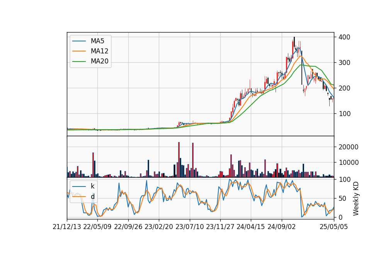Image resolution: width=371 pixels, height=267 pixels.
Task: Click the orange MA12 legend line sample
Action: click(79, 51)
